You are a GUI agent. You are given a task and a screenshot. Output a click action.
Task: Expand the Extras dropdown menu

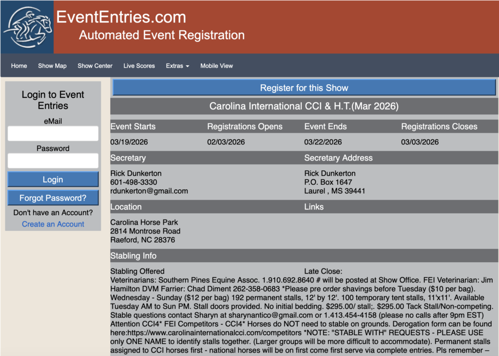pyautogui.click(x=177, y=66)
